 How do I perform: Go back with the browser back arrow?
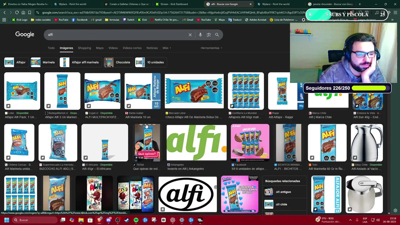point(4,12)
